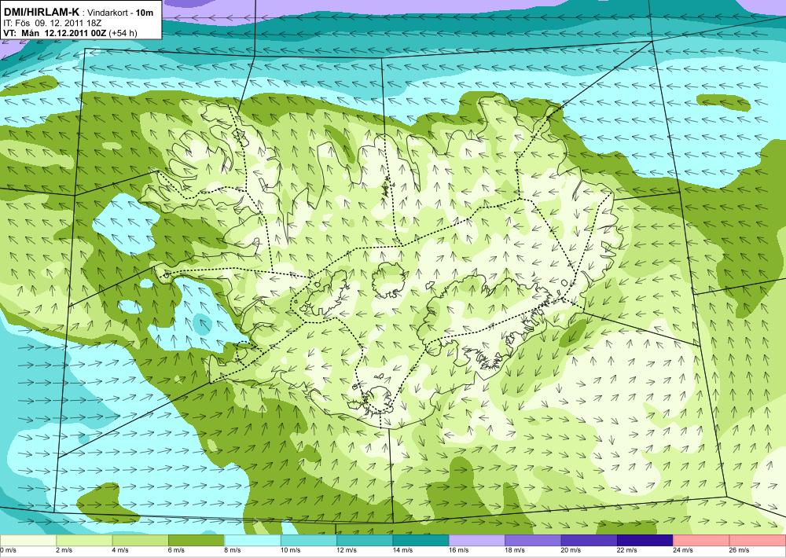Click the legend swatch between 10 and 12 m/s
Image resolution: width=786 pixels, height=558 pixels.
[x=309, y=541]
